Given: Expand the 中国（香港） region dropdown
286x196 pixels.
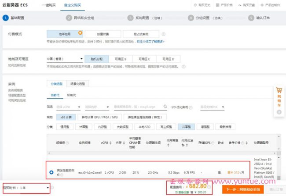Looking at the screenshot, I should [x=65, y=59].
